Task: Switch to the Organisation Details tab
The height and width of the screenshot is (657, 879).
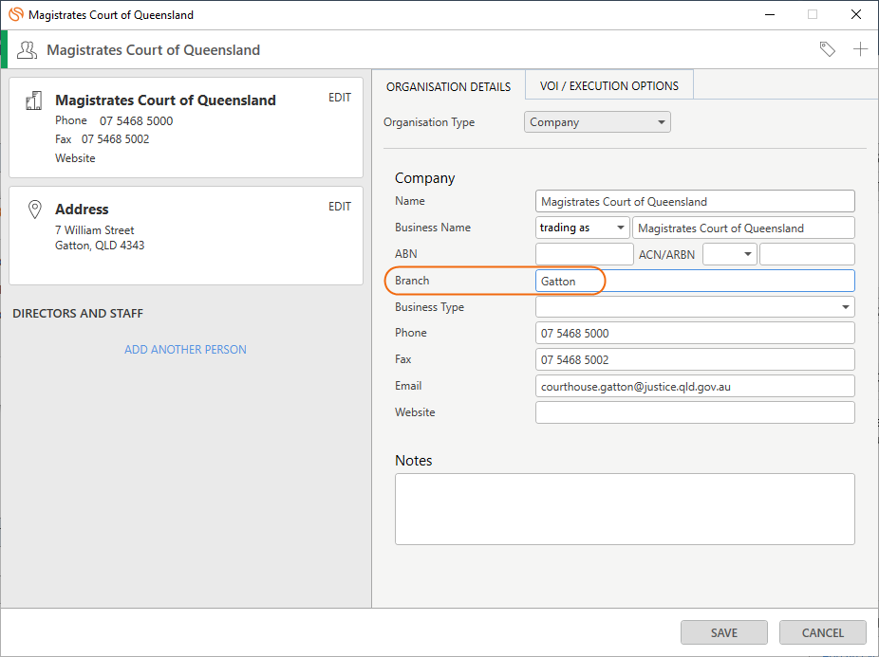Action: click(448, 87)
